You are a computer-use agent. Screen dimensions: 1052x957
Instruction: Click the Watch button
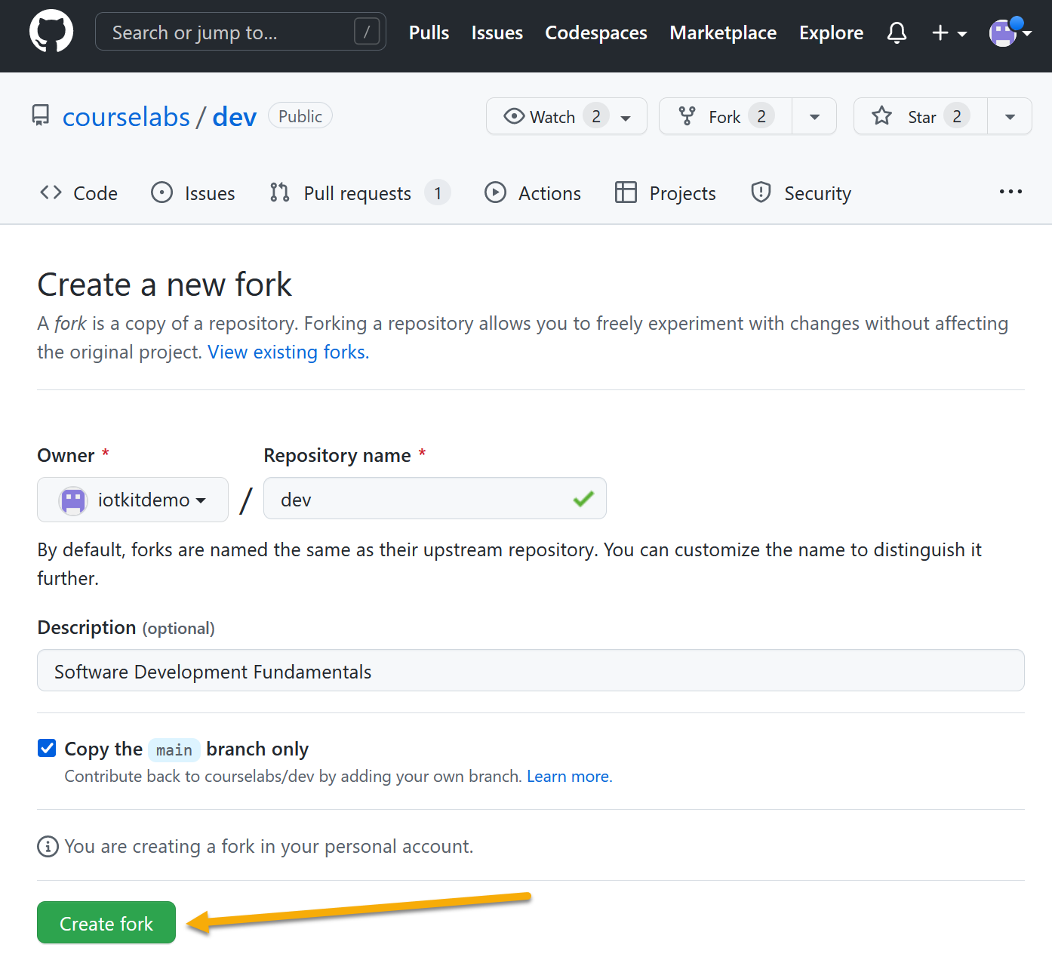click(x=567, y=116)
